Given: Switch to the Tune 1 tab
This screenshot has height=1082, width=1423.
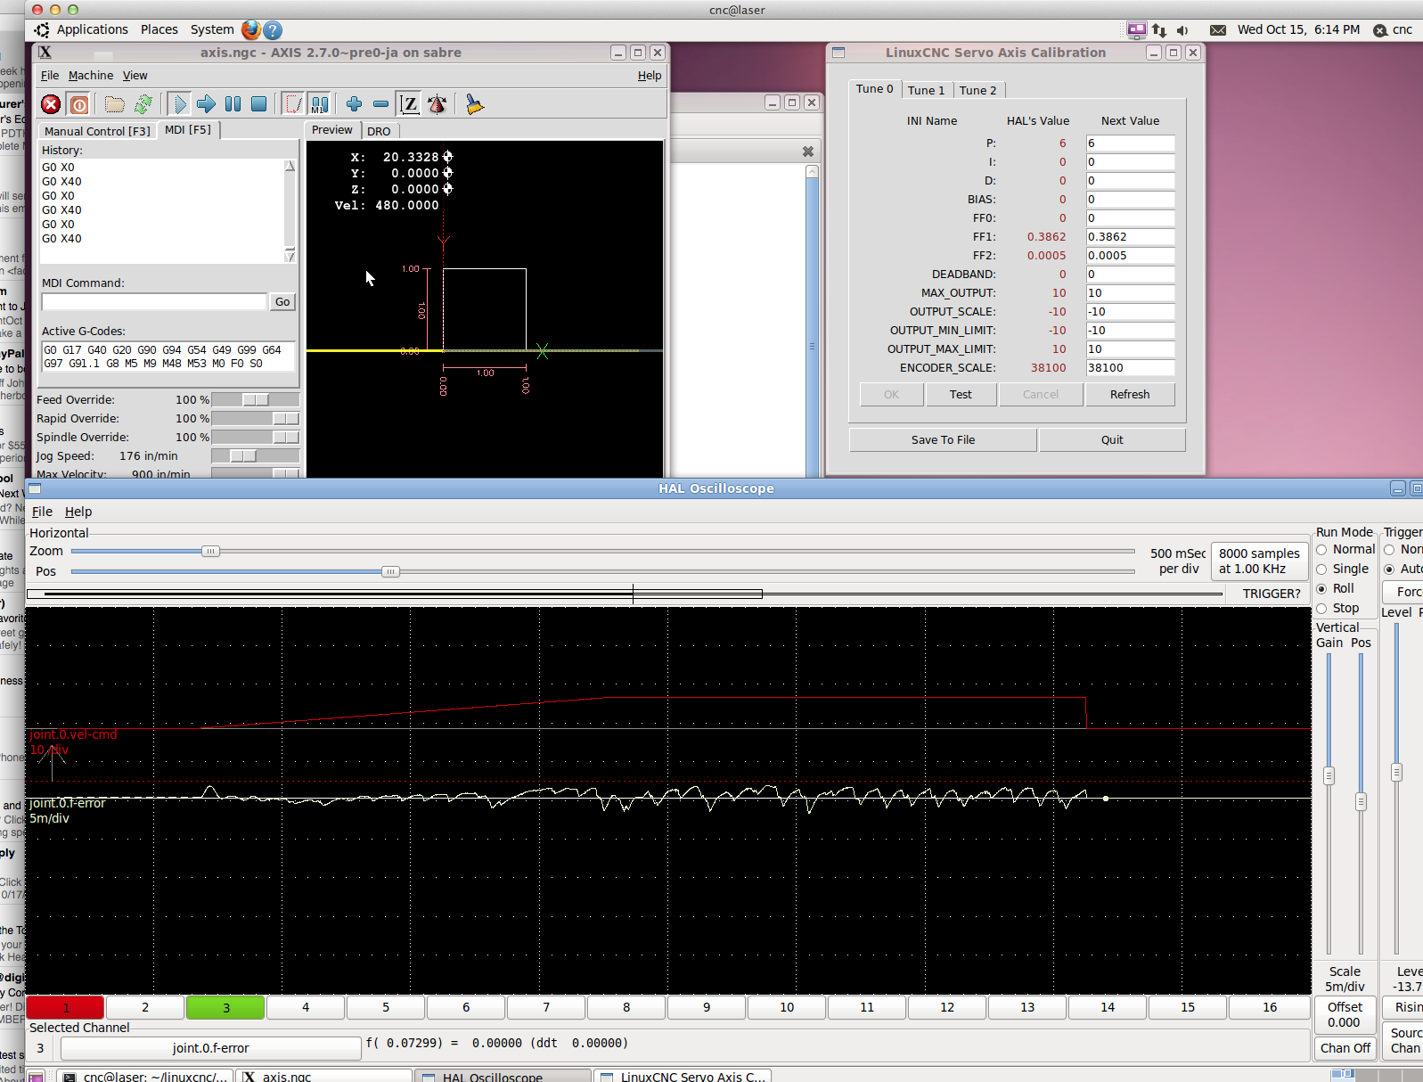Looking at the screenshot, I should [x=926, y=90].
